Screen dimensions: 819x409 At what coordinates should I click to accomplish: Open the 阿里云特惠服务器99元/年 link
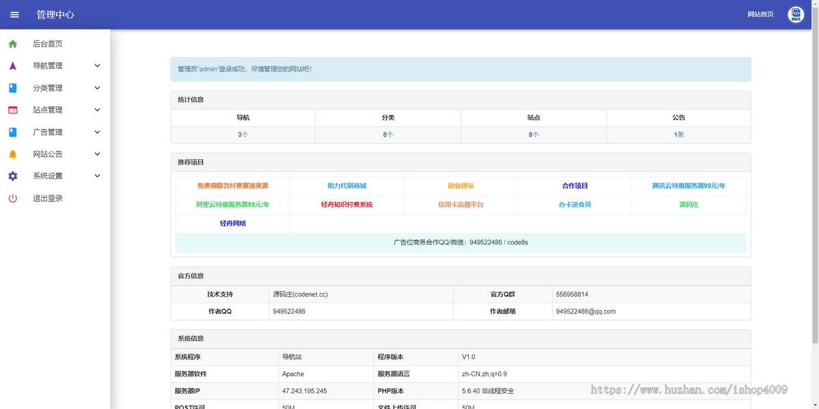(233, 205)
